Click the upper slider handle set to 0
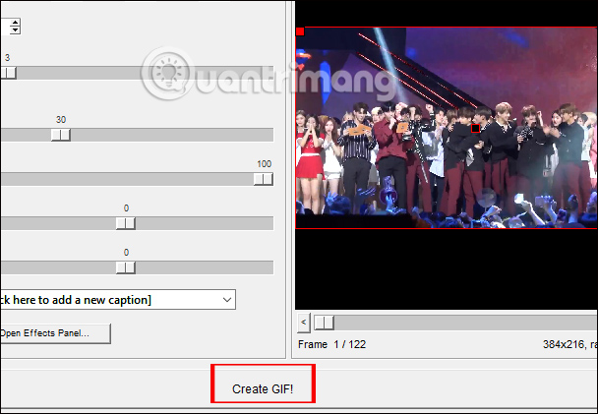598x414 pixels. [x=126, y=223]
